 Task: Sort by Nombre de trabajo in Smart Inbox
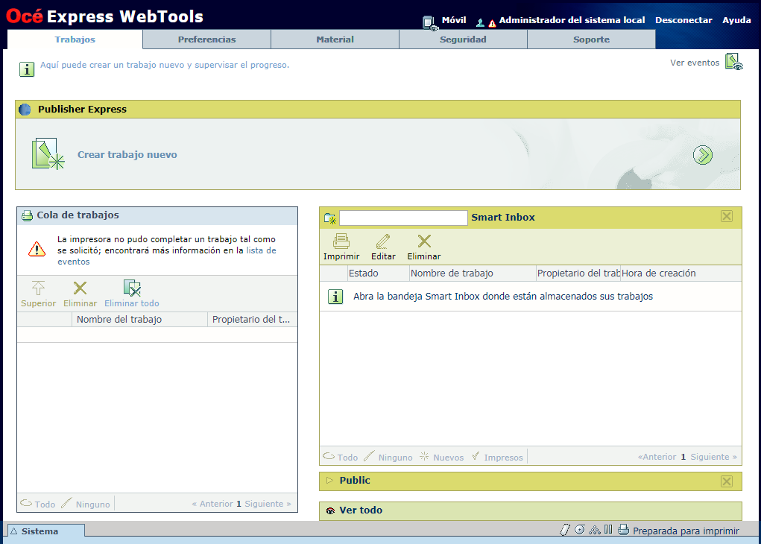[x=473, y=273]
